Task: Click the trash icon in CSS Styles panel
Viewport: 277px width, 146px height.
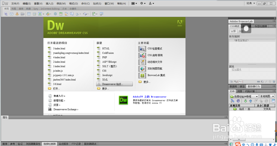Action: 274,81
